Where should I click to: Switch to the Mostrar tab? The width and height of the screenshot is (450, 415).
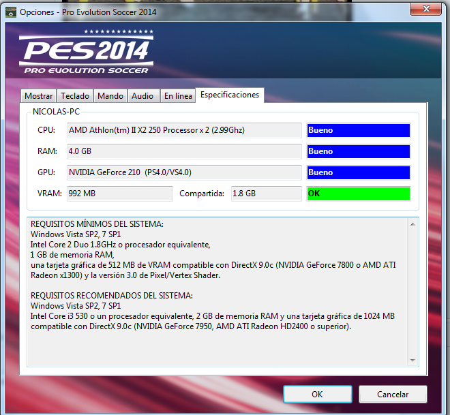click(38, 96)
